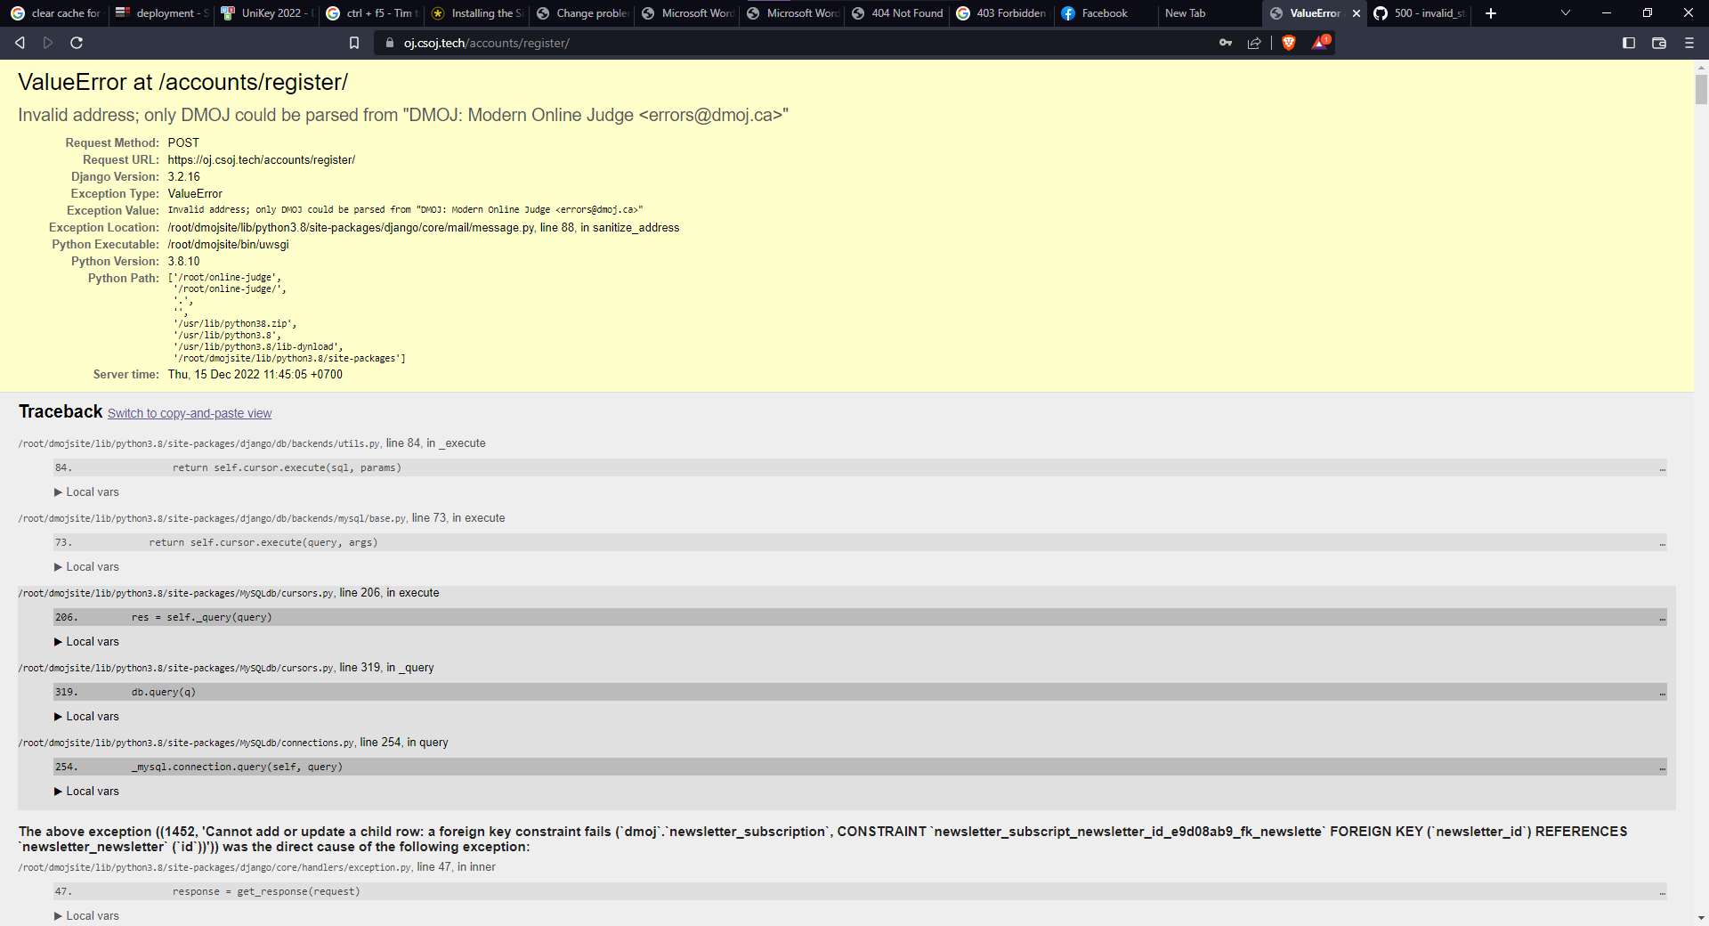This screenshot has height=926, width=1709.
Task: Click the bookmark flag icon in address bar
Action: click(x=353, y=42)
